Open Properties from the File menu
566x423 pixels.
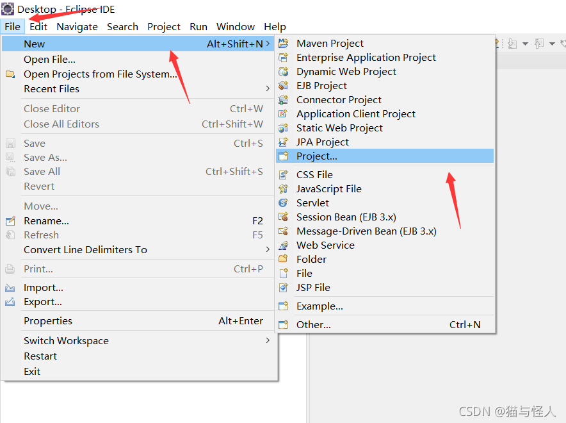[138, 320]
